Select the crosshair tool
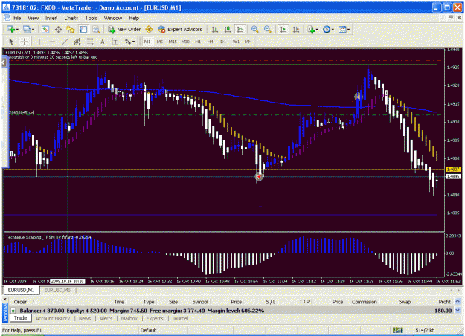Image resolution: width=465 pixels, height=336 pixels. pos(24,42)
